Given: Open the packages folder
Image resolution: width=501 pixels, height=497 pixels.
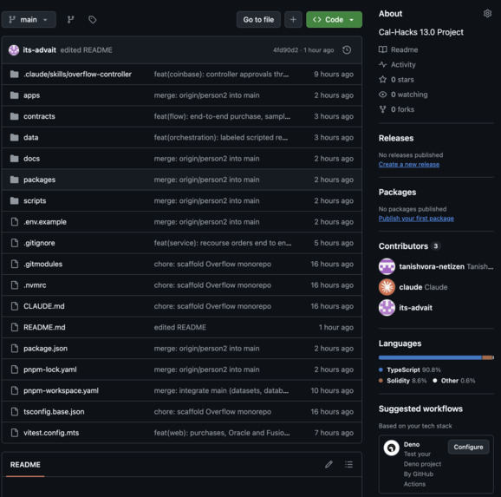Looking at the screenshot, I should 39,180.
